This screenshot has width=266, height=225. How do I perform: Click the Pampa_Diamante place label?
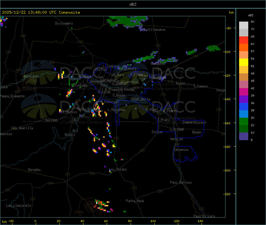[x=12, y=96]
